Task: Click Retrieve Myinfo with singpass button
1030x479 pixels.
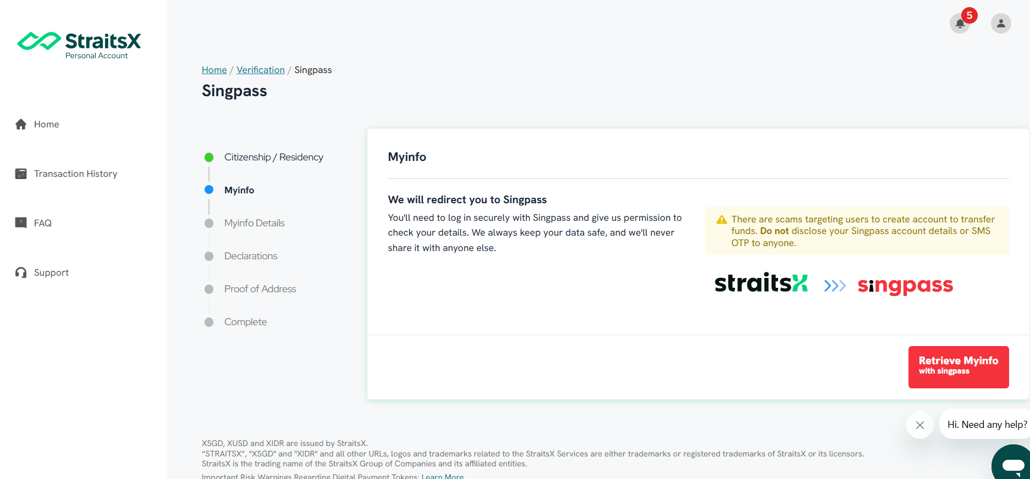Action: pos(959,367)
